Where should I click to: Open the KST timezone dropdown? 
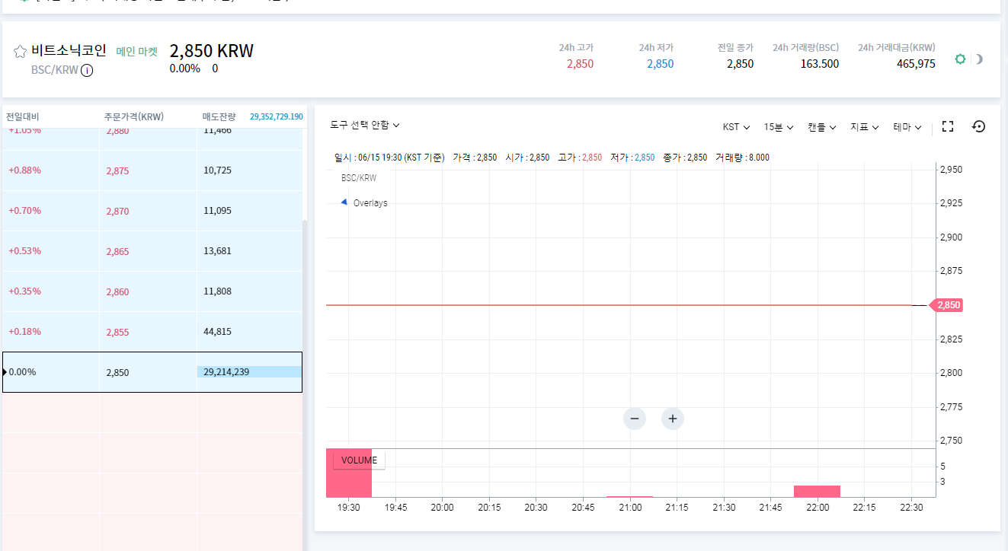(736, 127)
